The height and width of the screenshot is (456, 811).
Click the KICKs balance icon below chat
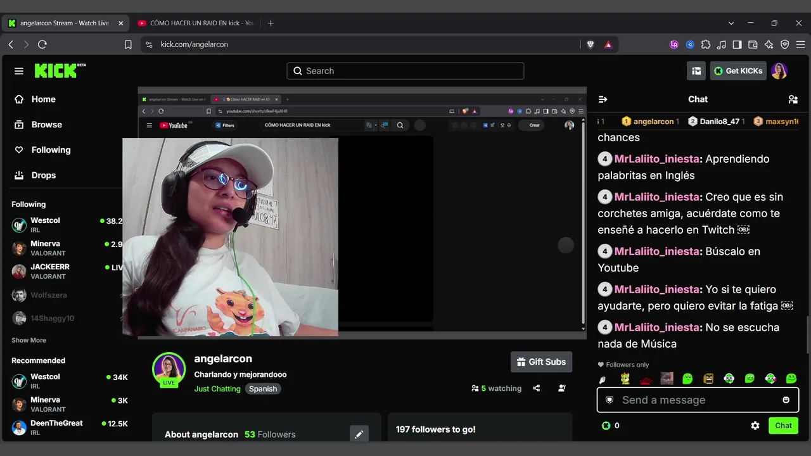[x=606, y=426]
